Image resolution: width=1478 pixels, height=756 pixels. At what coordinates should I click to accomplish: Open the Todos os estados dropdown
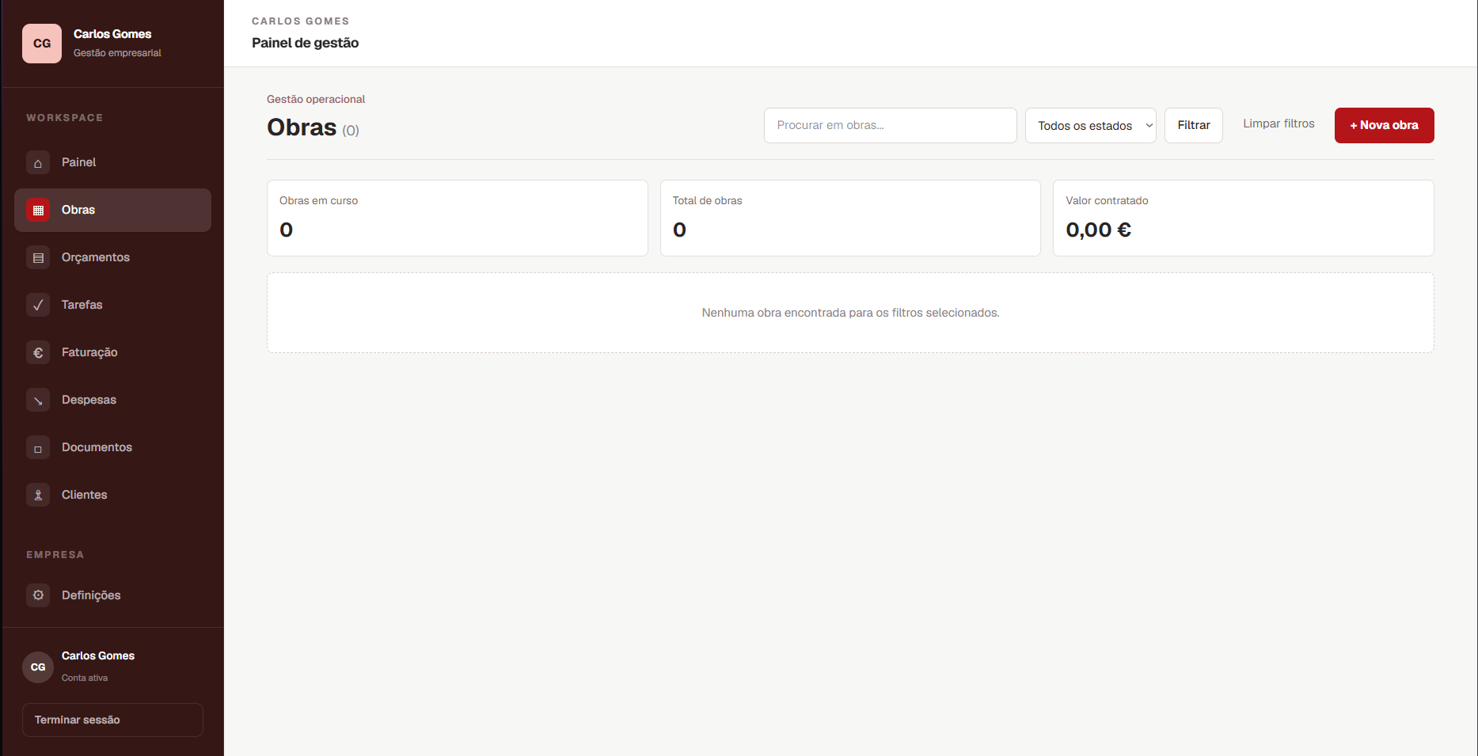tap(1090, 125)
